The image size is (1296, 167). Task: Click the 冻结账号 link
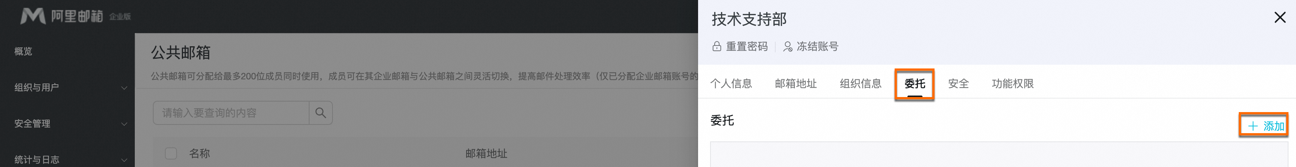pyautogui.click(x=817, y=47)
